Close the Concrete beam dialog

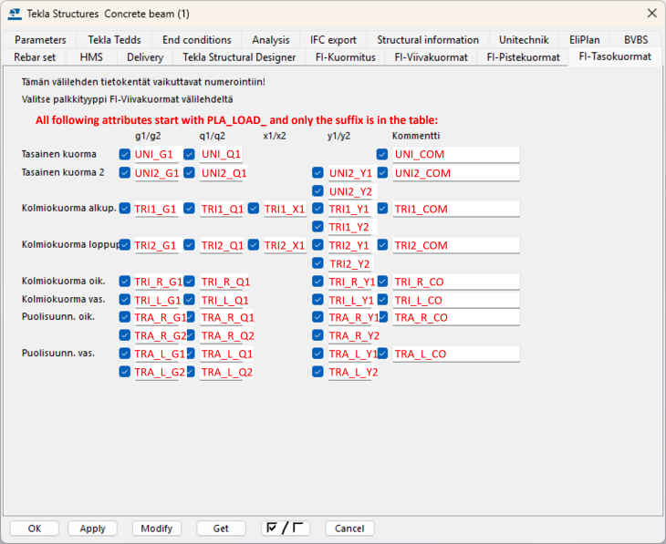651,14
